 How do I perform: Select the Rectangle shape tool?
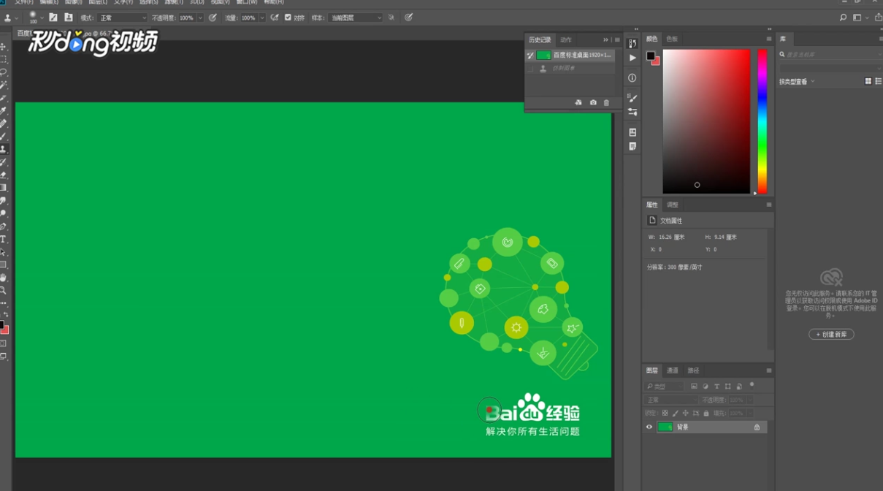(4, 264)
